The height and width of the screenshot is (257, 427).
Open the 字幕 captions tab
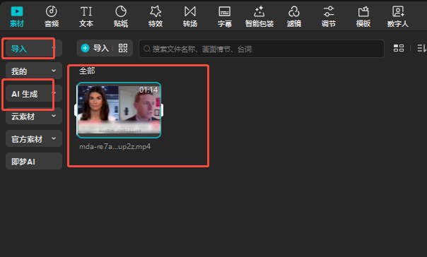pyautogui.click(x=225, y=16)
